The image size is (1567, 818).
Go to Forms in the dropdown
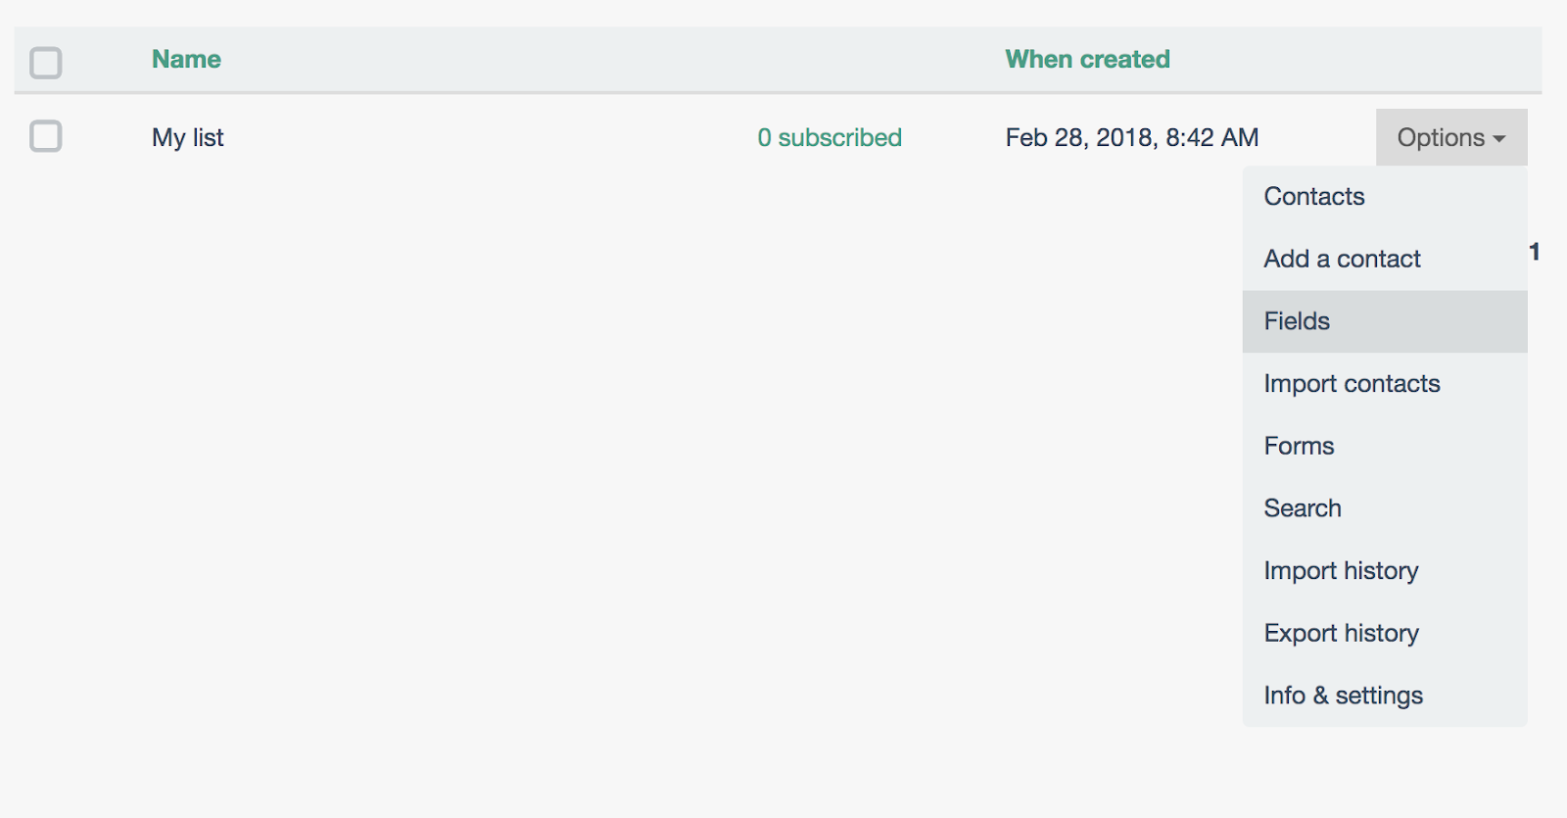(1299, 446)
